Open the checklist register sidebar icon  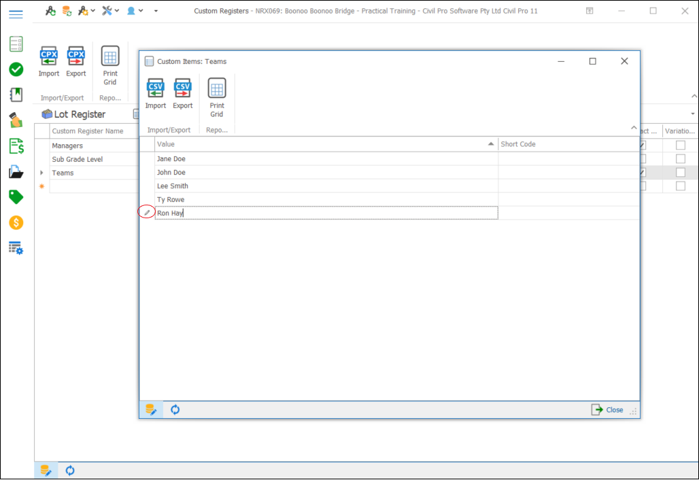(x=16, y=44)
